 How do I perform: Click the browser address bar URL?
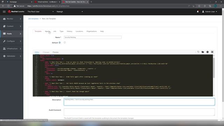(x=48, y=6)
